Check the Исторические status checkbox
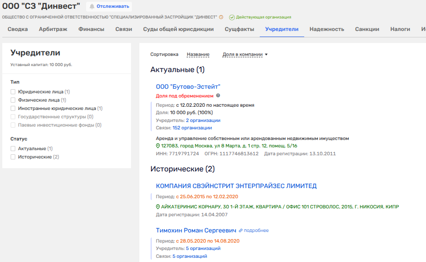The width and height of the screenshot is (426, 262). click(13, 157)
